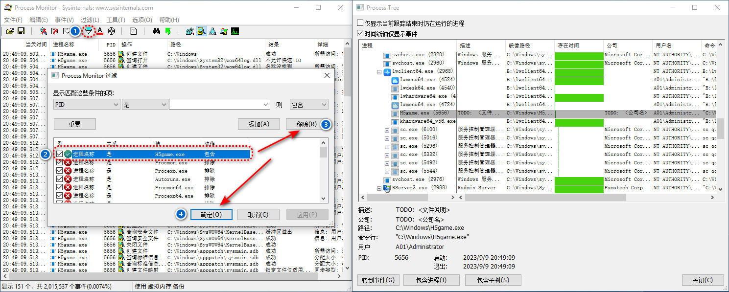Screen dimensions: 729x292
Task: Click red exclude icon on Autoruns.exe filter row
Action: point(68,180)
